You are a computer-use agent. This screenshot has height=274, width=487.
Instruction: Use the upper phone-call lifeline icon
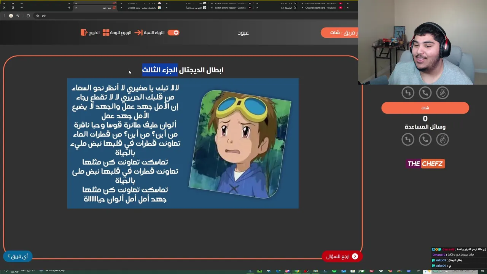coord(425,92)
